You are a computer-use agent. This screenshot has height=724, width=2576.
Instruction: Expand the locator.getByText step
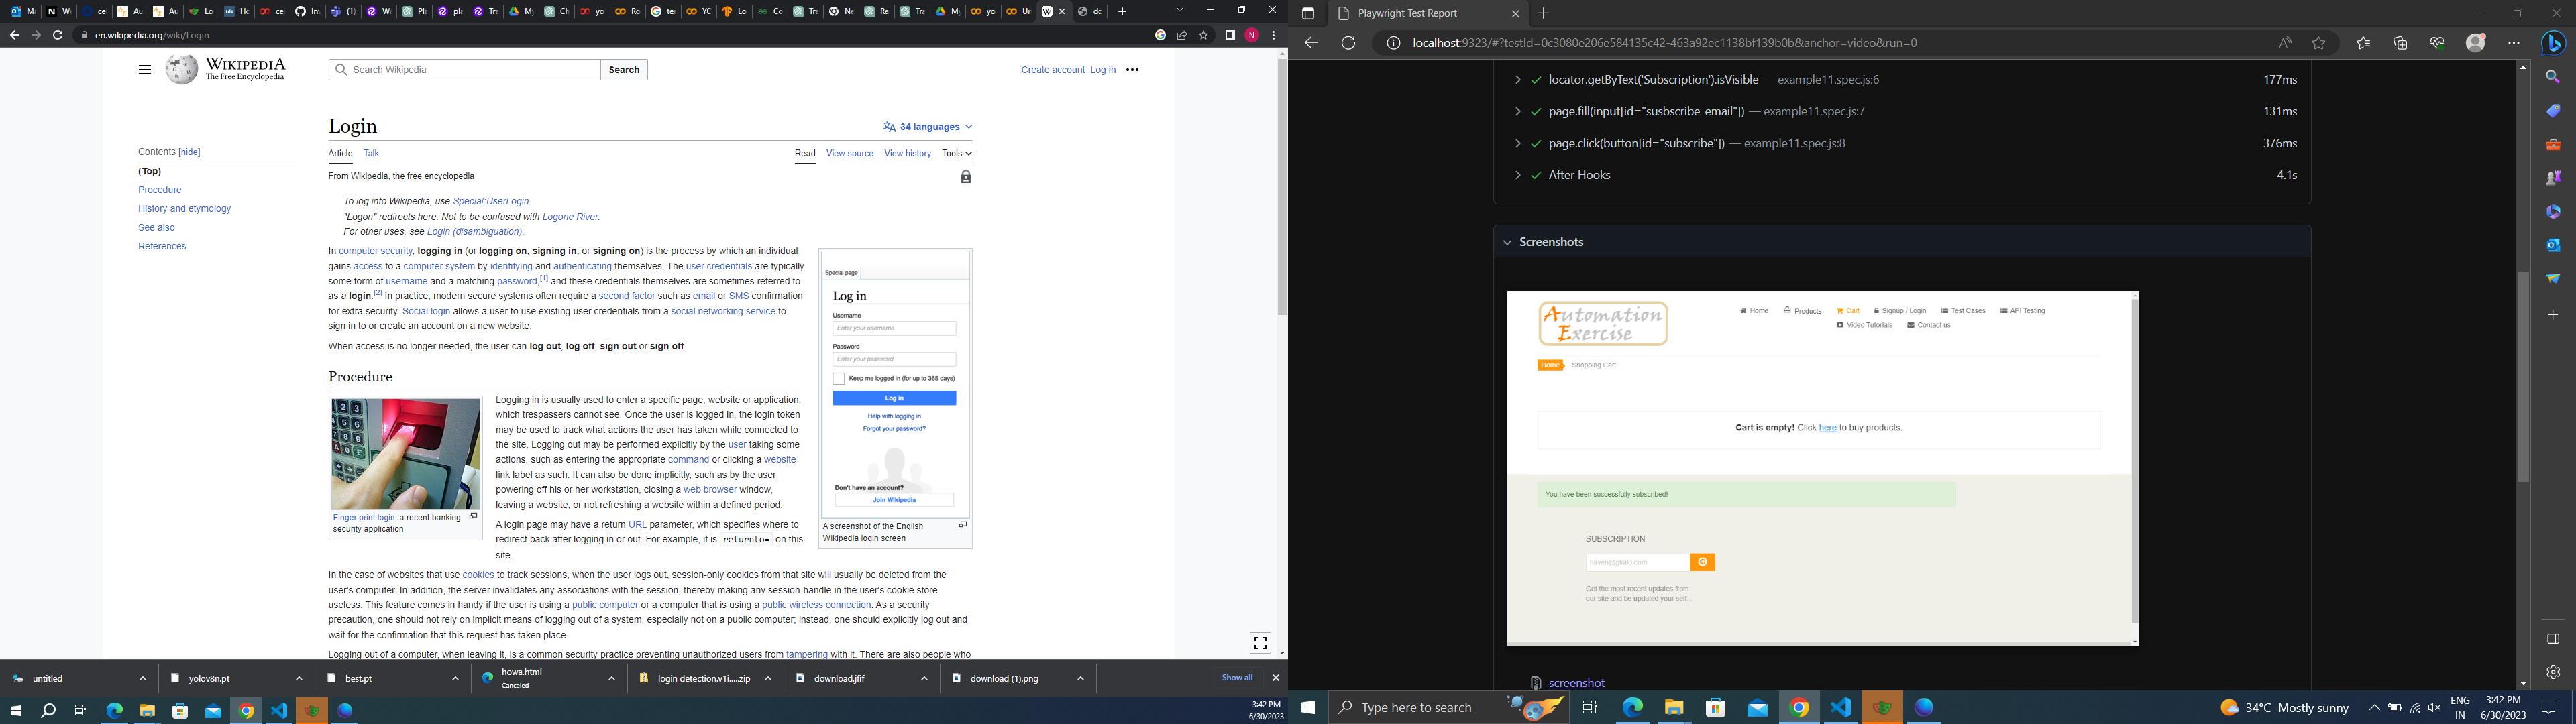[1517, 80]
